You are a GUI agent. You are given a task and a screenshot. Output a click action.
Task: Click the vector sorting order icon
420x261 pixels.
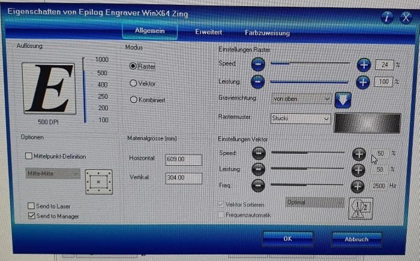(358, 207)
